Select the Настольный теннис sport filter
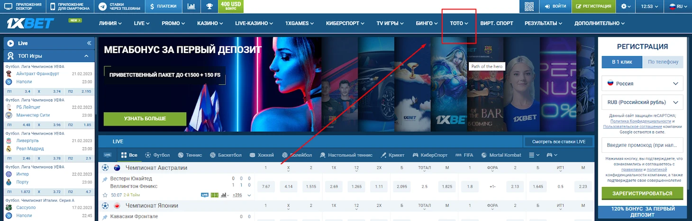The height and width of the screenshot is (221, 692). pyautogui.click(x=346, y=155)
